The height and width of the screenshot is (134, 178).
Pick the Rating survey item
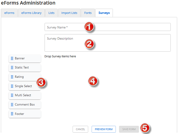[25, 77]
